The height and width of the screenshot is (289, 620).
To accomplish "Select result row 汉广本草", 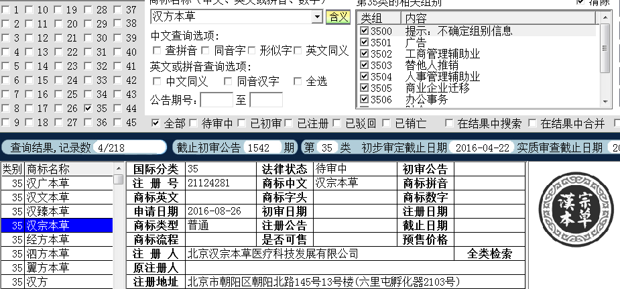I will 57,183.
